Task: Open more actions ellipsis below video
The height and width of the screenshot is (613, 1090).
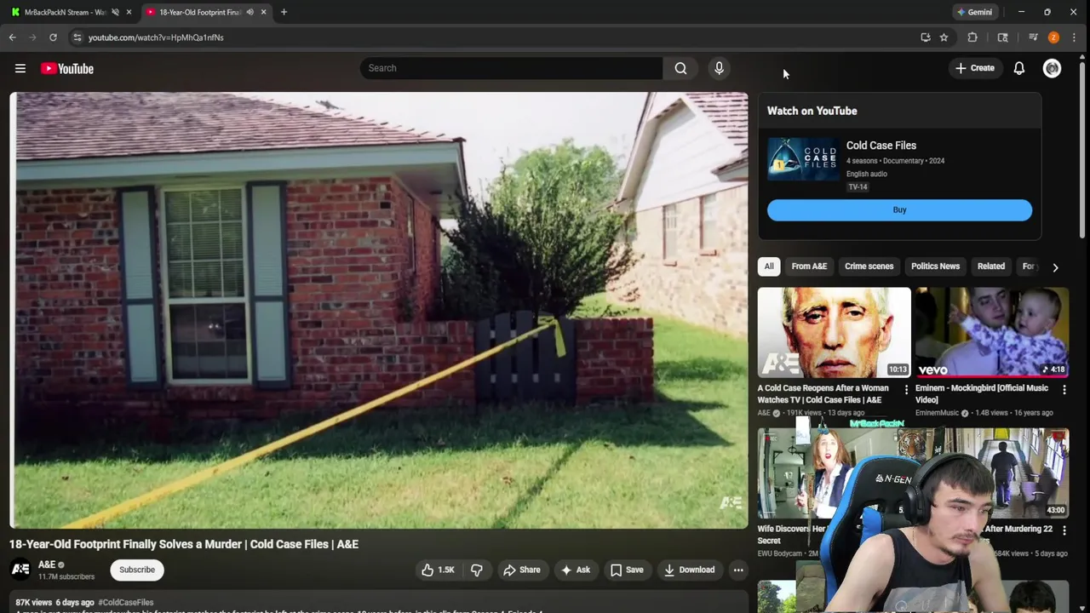Action: (x=738, y=570)
